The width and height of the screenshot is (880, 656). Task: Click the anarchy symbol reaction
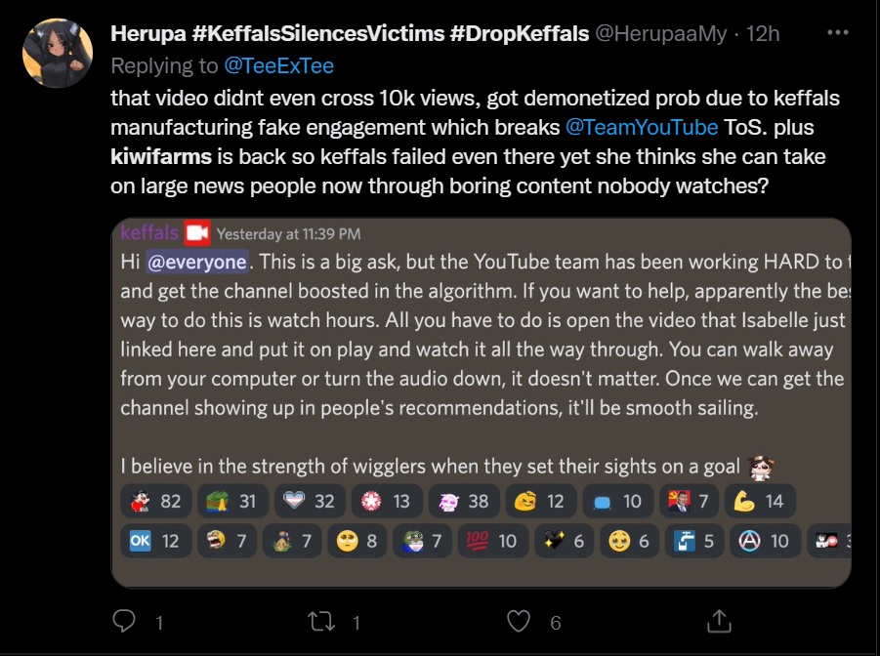766,540
